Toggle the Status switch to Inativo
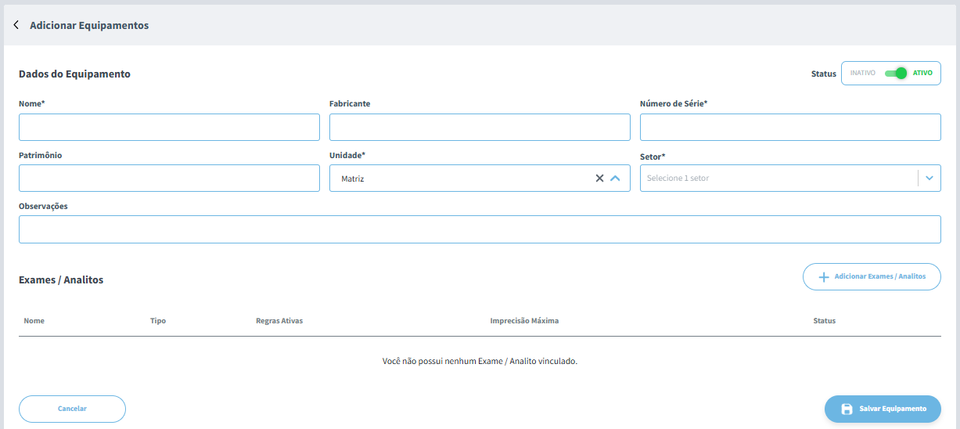The width and height of the screenshot is (960, 429). [x=896, y=73]
